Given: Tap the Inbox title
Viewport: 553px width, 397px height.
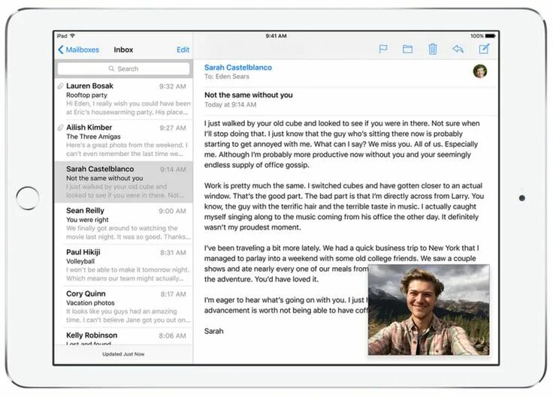Looking at the screenshot, I should pos(123,50).
